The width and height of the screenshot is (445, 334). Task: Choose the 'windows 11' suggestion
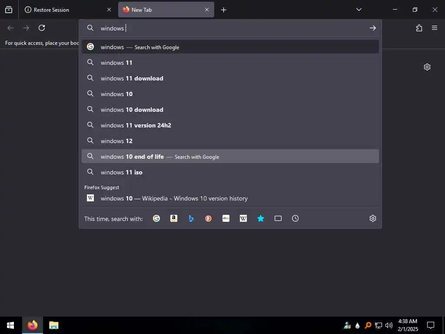(230, 63)
